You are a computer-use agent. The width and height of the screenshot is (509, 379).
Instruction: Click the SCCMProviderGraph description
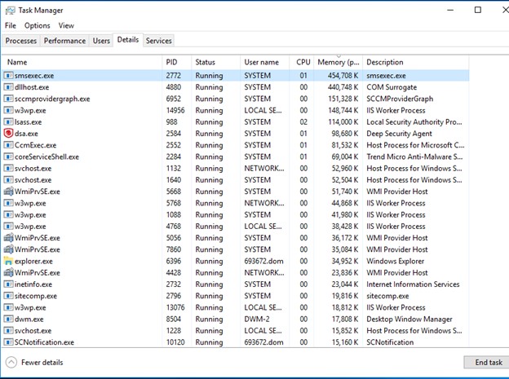point(400,99)
